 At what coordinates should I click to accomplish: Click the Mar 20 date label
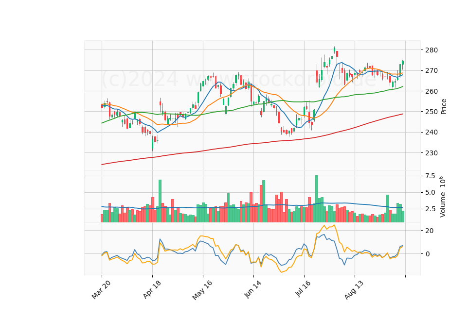click(101, 289)
